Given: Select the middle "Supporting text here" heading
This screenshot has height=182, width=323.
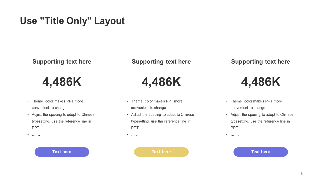Looking at the screenshot, I should (161, 62).
